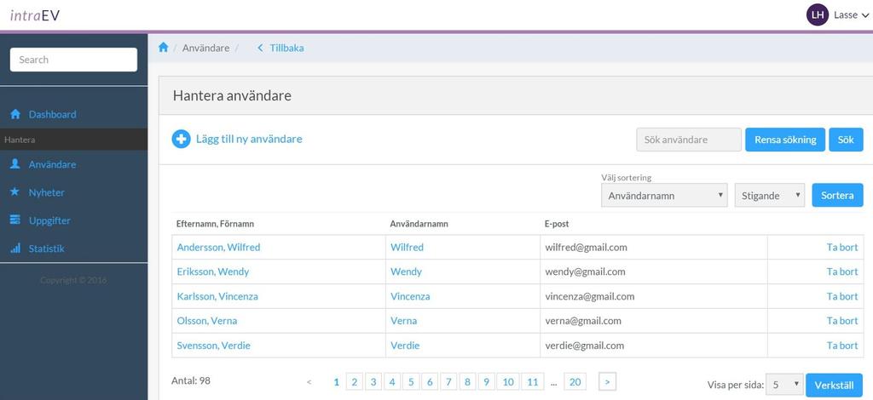The width and height of the screenshot is (873, 400).
Task: Click the Hantera användare heading
Action: point(232,95)
